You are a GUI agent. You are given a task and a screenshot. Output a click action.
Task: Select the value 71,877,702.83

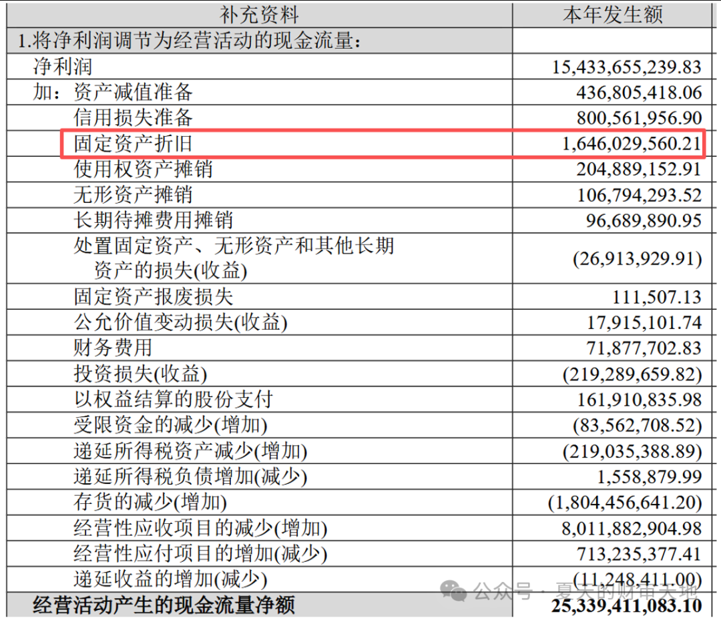click(x=644, y=348)
